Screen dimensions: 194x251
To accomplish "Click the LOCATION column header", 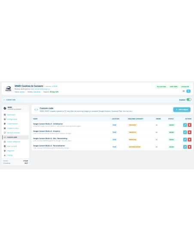I will click(115, 119).
